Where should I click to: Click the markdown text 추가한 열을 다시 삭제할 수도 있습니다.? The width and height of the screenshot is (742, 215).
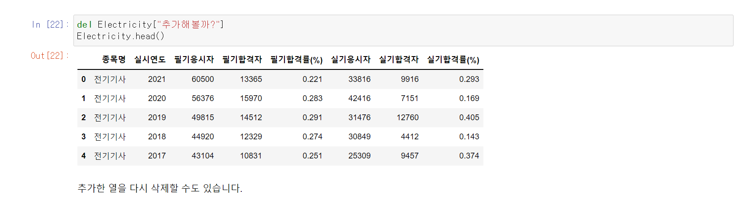[x=160, y=188]
